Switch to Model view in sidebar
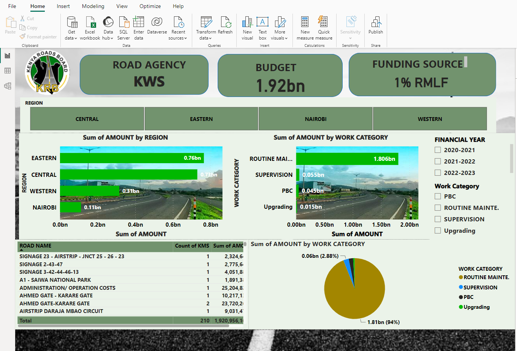The image size is (517, 351). 8,86
